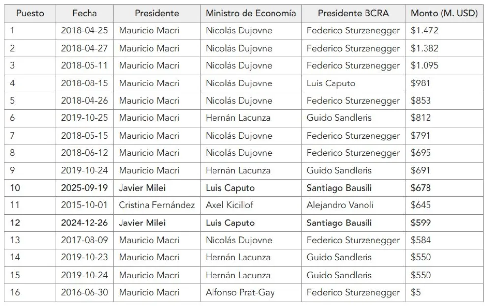
Task: Select the Presidente BCRA column header
Action: (x=353, y=13)
